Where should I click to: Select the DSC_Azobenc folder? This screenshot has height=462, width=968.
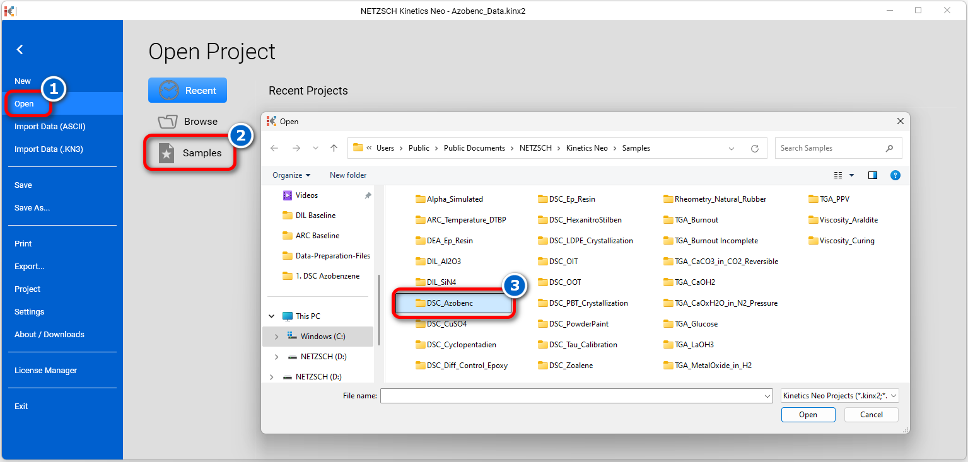click(x=453, y=303)
